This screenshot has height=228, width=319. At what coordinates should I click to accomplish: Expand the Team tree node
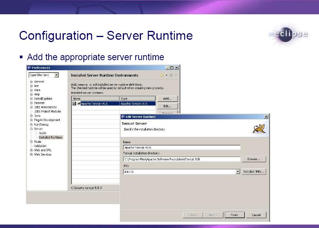point(31,142)
